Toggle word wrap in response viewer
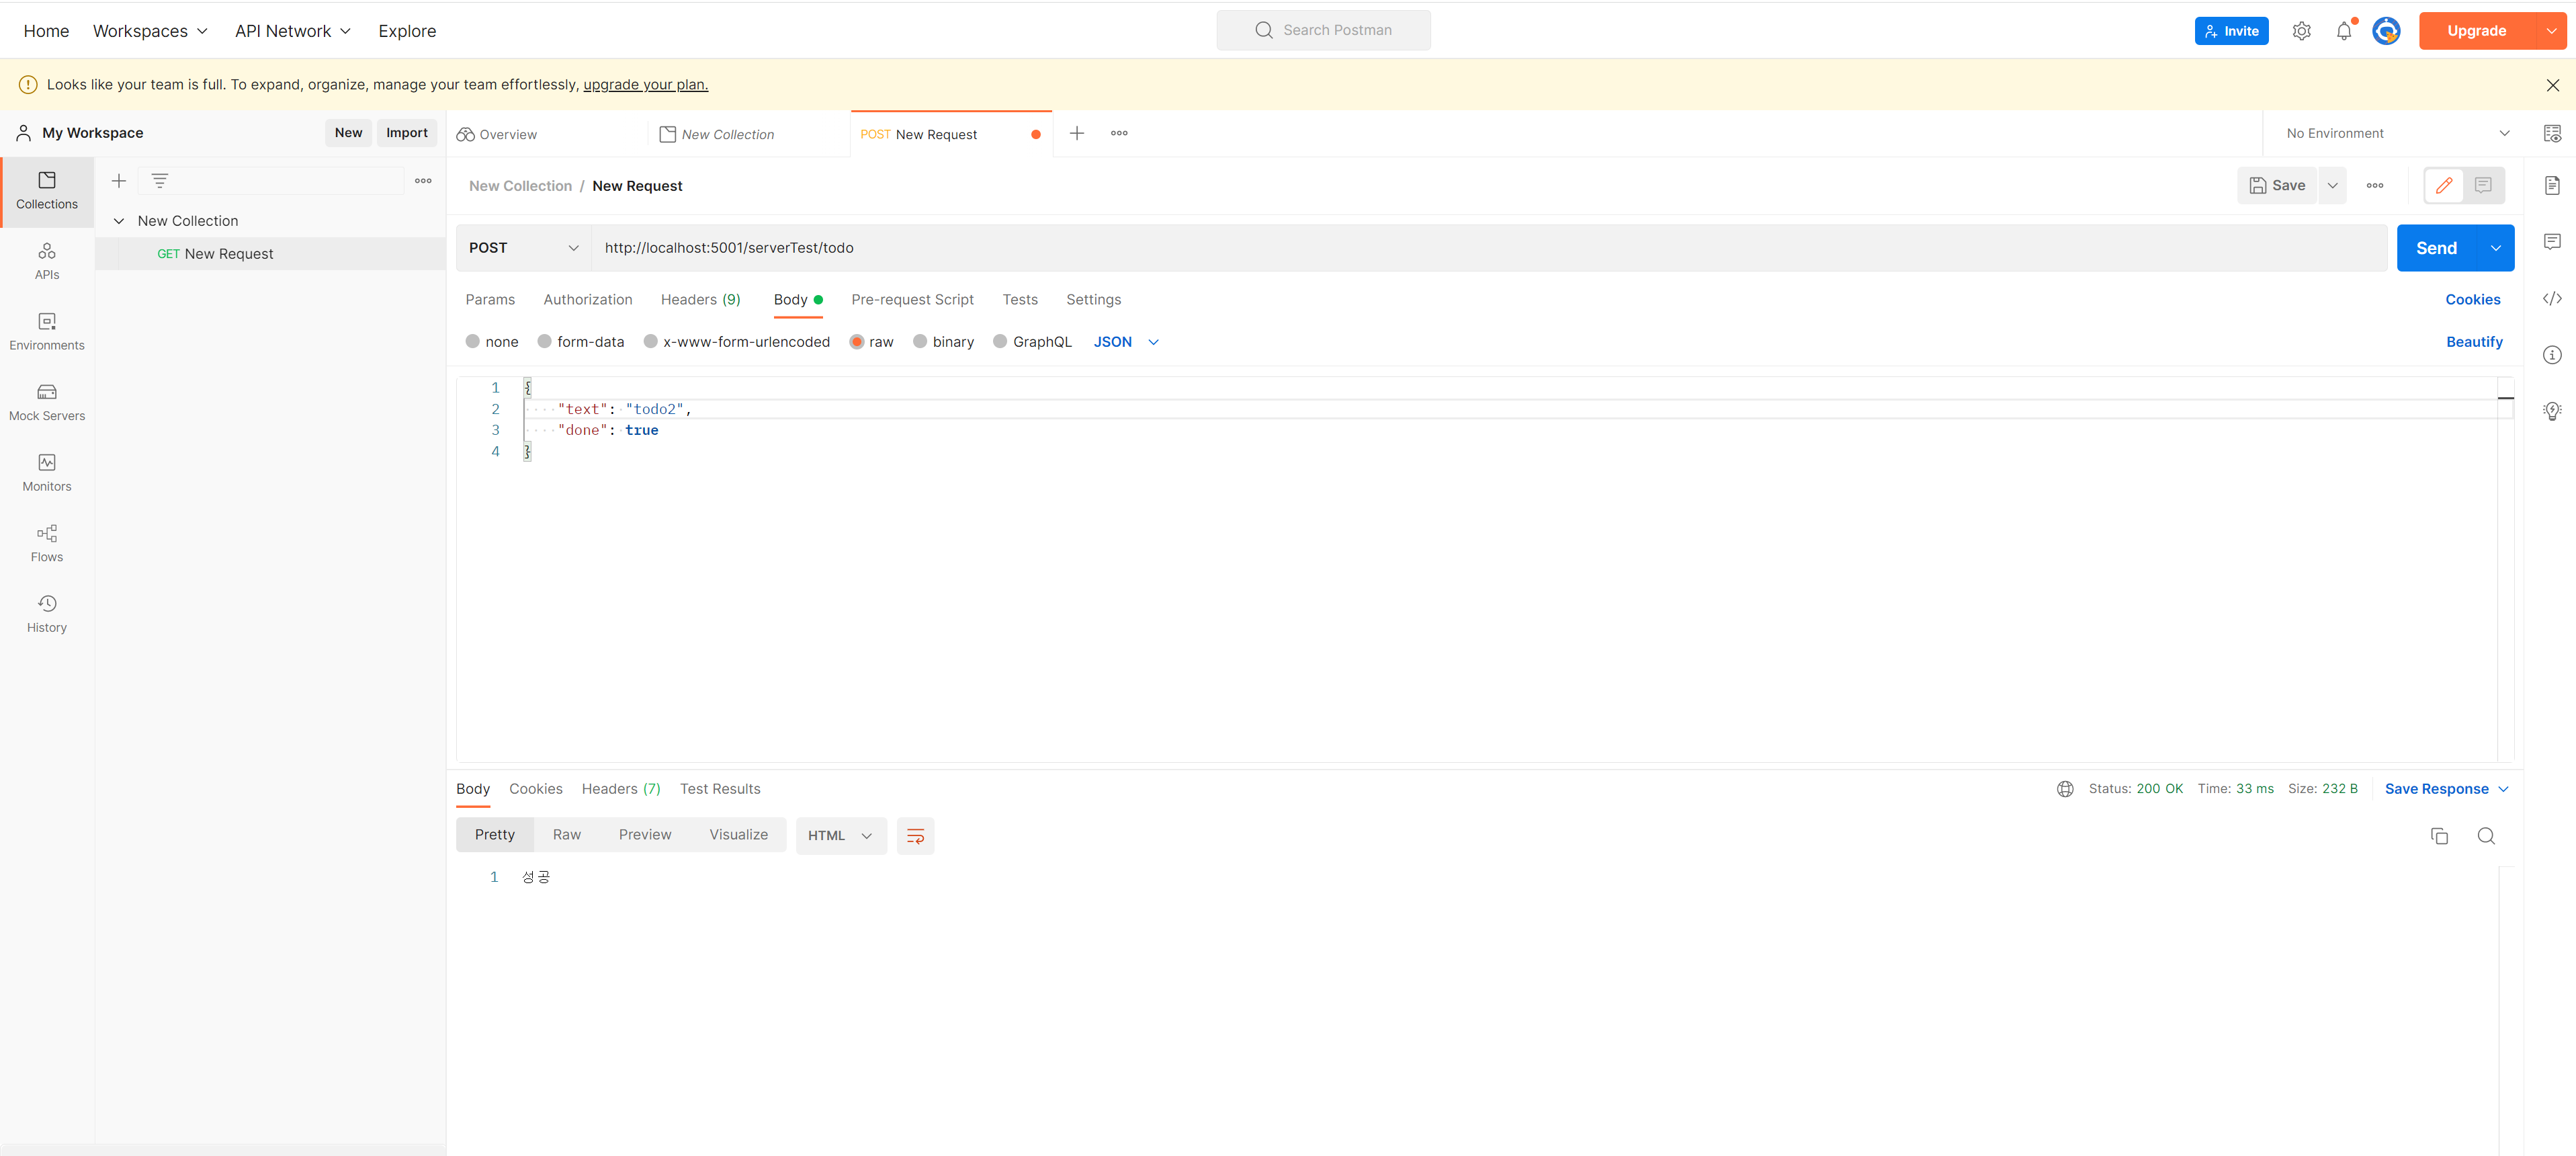The image size is (2576, 1156). (915, 836)
